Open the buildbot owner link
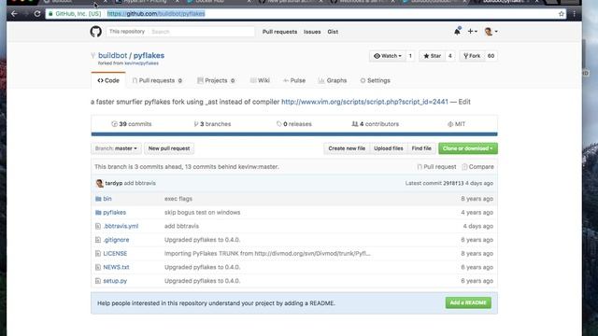Viewport: 598px width, 336px height. point(112,56)
